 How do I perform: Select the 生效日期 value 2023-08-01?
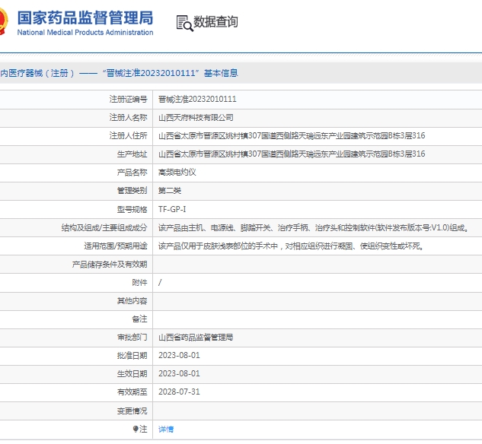(x=179, y=373)
